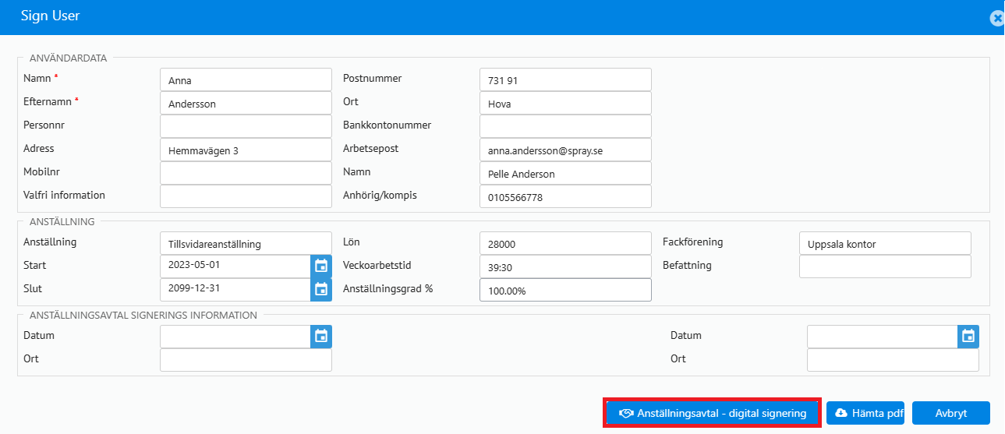Viewport: 1005px width, 434px height.
Task: Focus the Valfri information field
Action: (246, 196)
